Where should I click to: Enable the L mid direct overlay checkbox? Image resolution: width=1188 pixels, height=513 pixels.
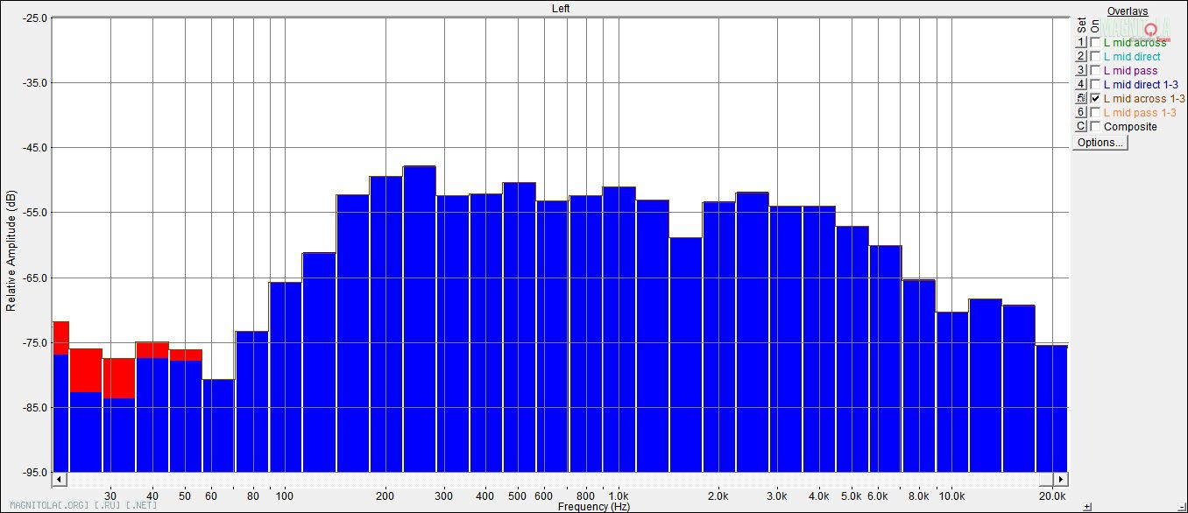(1095, 57)
